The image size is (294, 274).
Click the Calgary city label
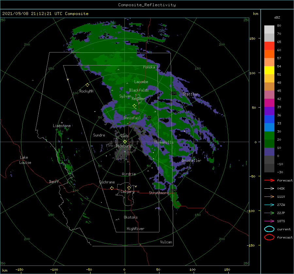127,192
